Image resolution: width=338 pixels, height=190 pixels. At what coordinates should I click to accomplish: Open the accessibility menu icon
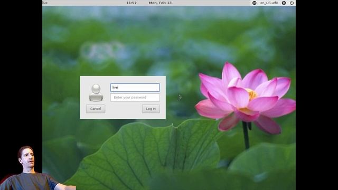tap(284, 3)
